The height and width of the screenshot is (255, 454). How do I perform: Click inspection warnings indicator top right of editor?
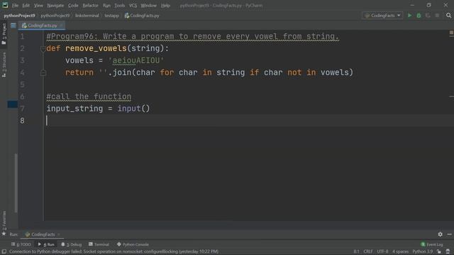point(451,33)
